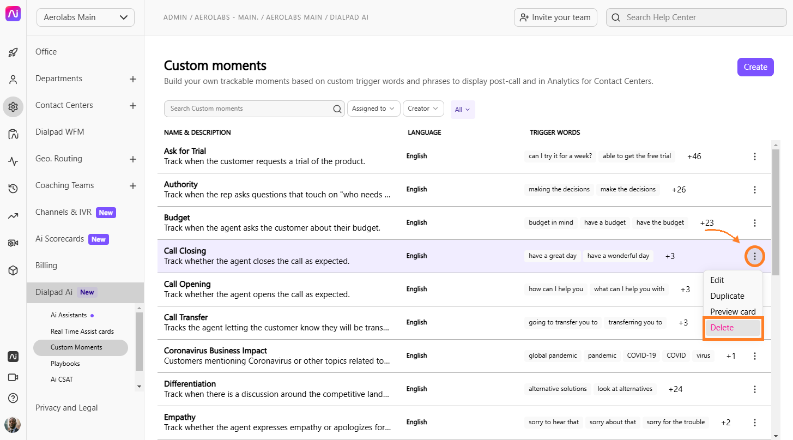Select Duplicate from the context menu
This screenshot has width=793, height=440.
coord(727,296)
